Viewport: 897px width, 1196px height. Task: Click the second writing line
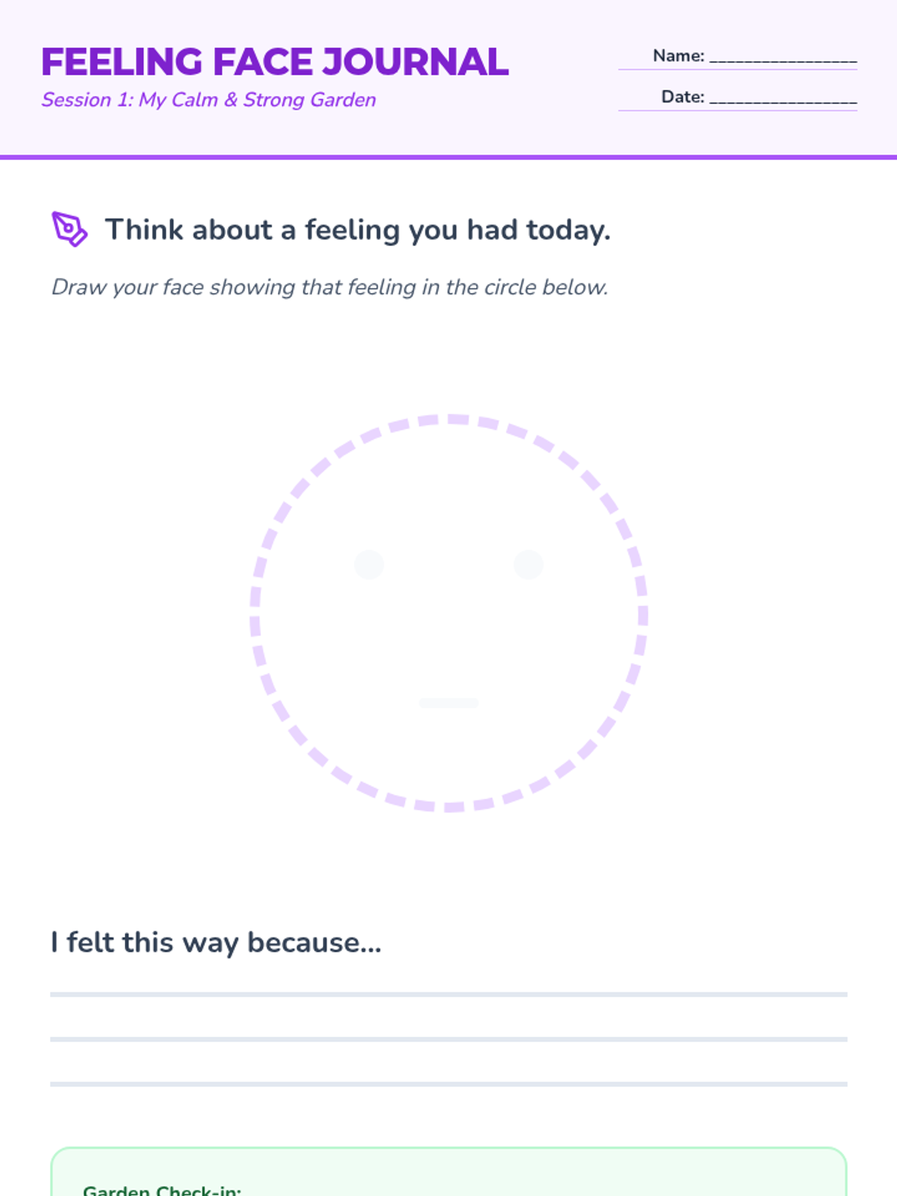[x=449, y=1039]
